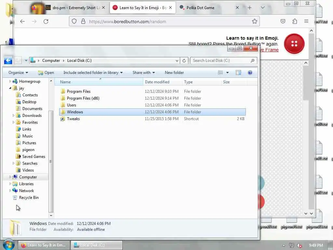
Task: Click the padlock site info icon
Action: 83,21
